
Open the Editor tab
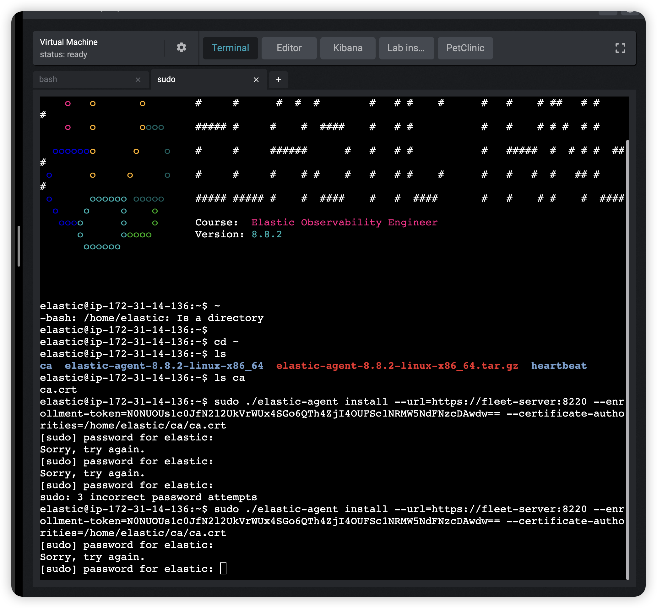pyautogui.click(x=289, y=48)
